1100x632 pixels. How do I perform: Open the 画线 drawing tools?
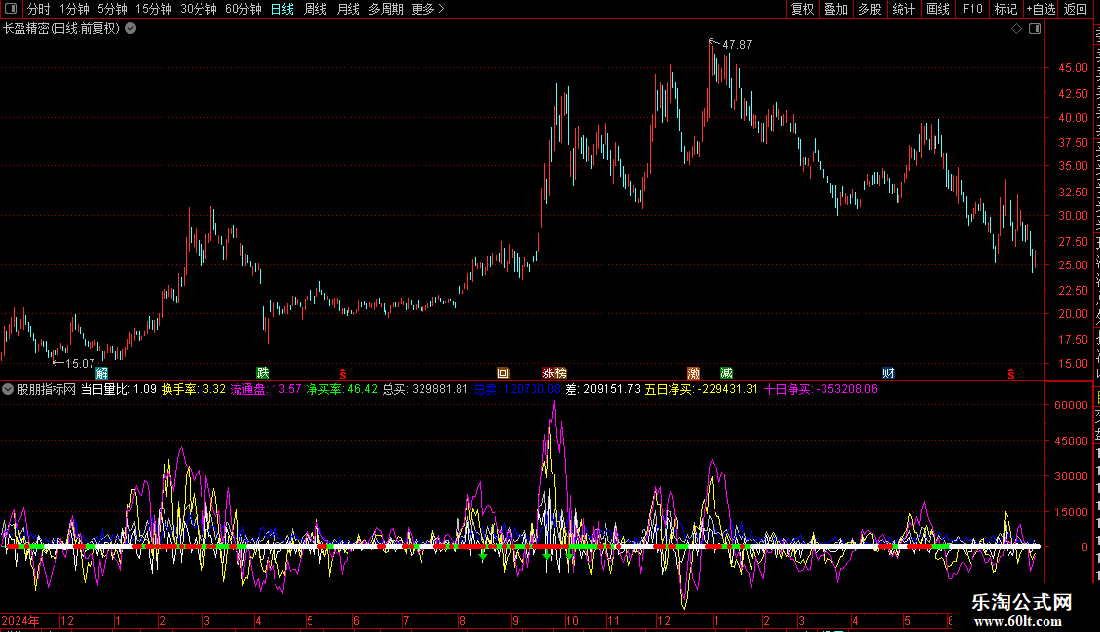(938, 9)
